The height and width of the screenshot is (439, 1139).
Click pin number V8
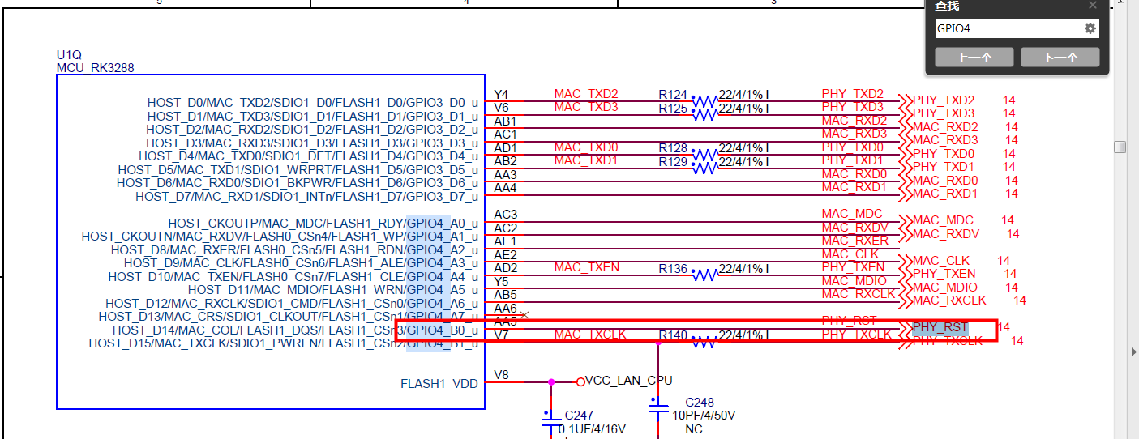tap(501, 375)
